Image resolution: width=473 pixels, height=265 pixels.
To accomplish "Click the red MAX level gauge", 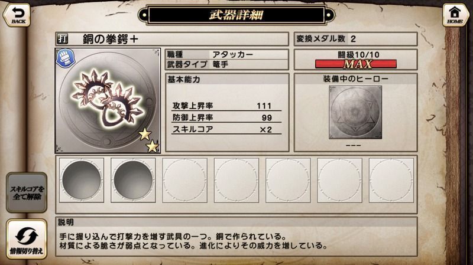I will 356,64.
